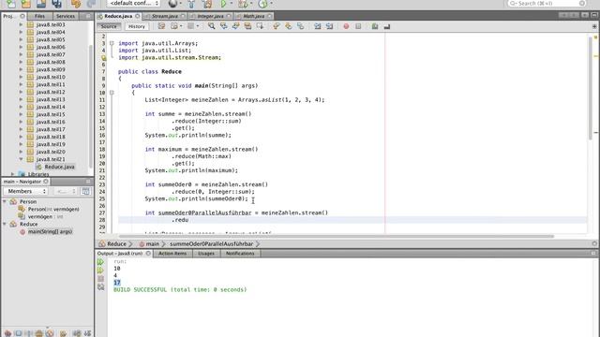Run the project with green play icon
The image size is (600, 337).
(x=223, y=4)
